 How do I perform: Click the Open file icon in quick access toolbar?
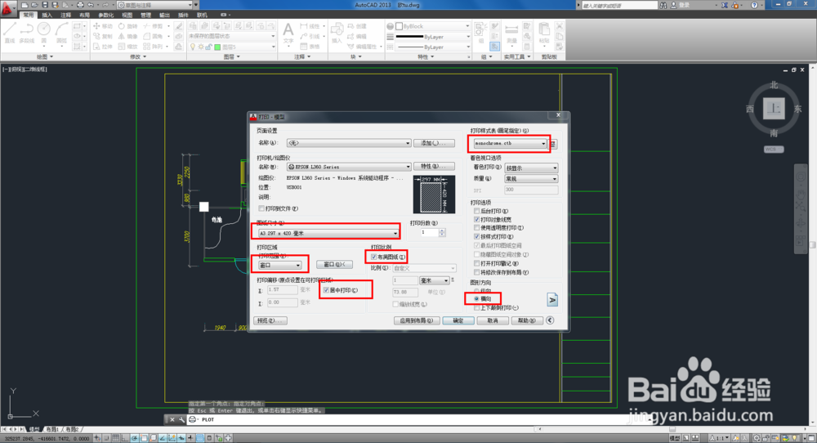(x=34, y=5)
